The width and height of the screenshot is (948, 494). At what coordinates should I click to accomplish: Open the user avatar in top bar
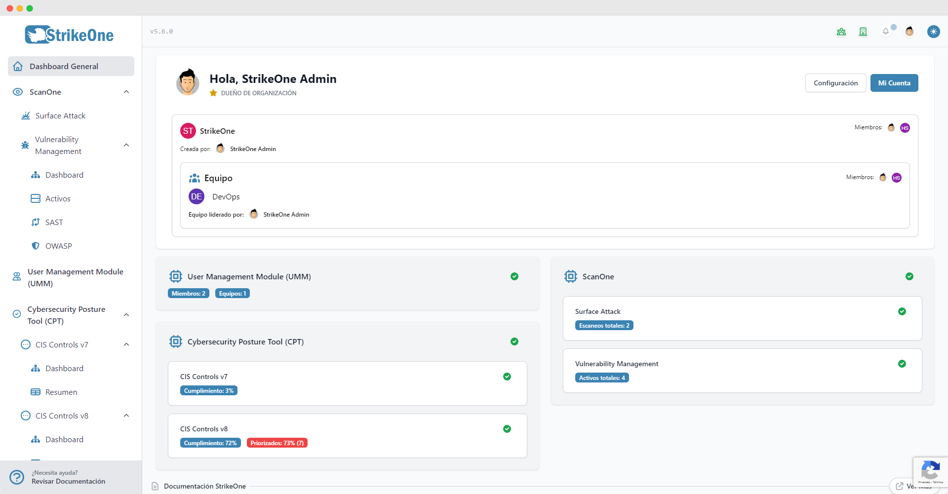909,31
